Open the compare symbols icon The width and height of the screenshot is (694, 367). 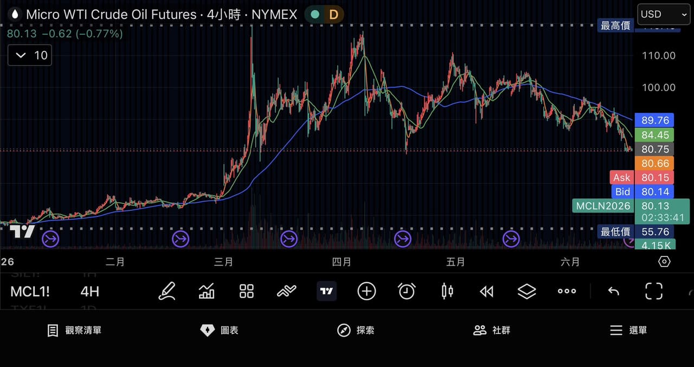click(x=286, y=291)
